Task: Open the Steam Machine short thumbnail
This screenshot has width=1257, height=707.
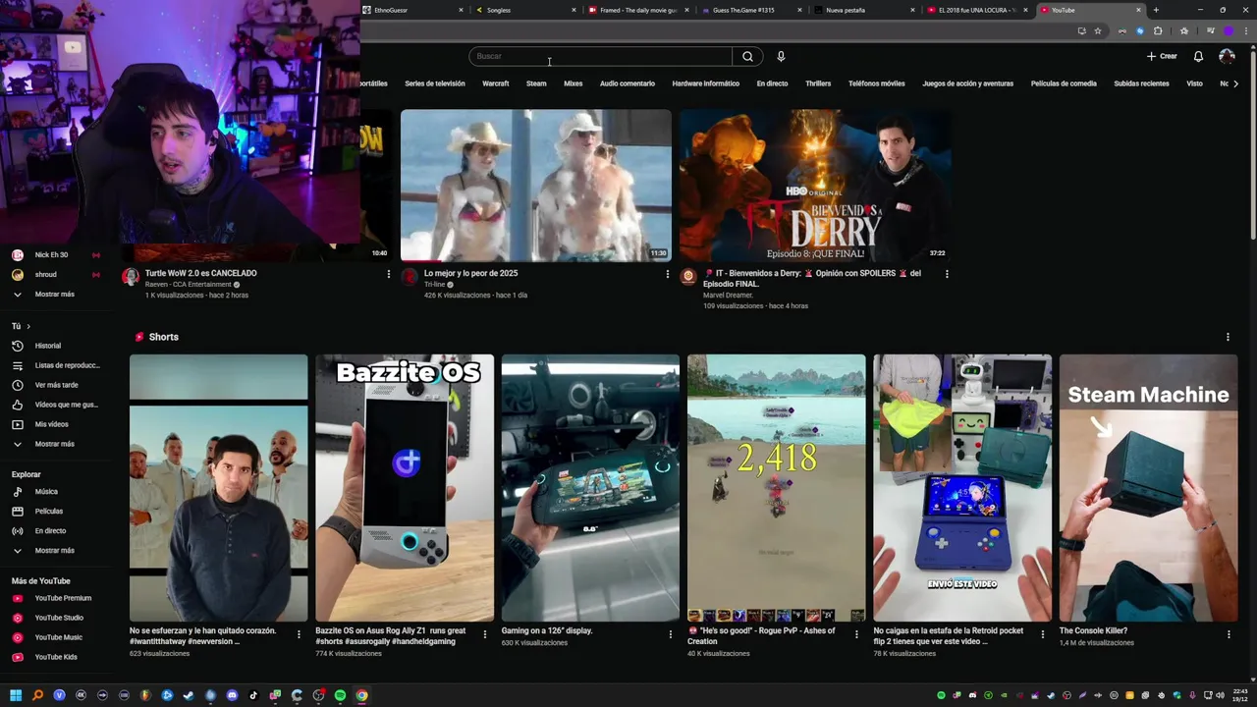Action: click(x=1148, y=488)
